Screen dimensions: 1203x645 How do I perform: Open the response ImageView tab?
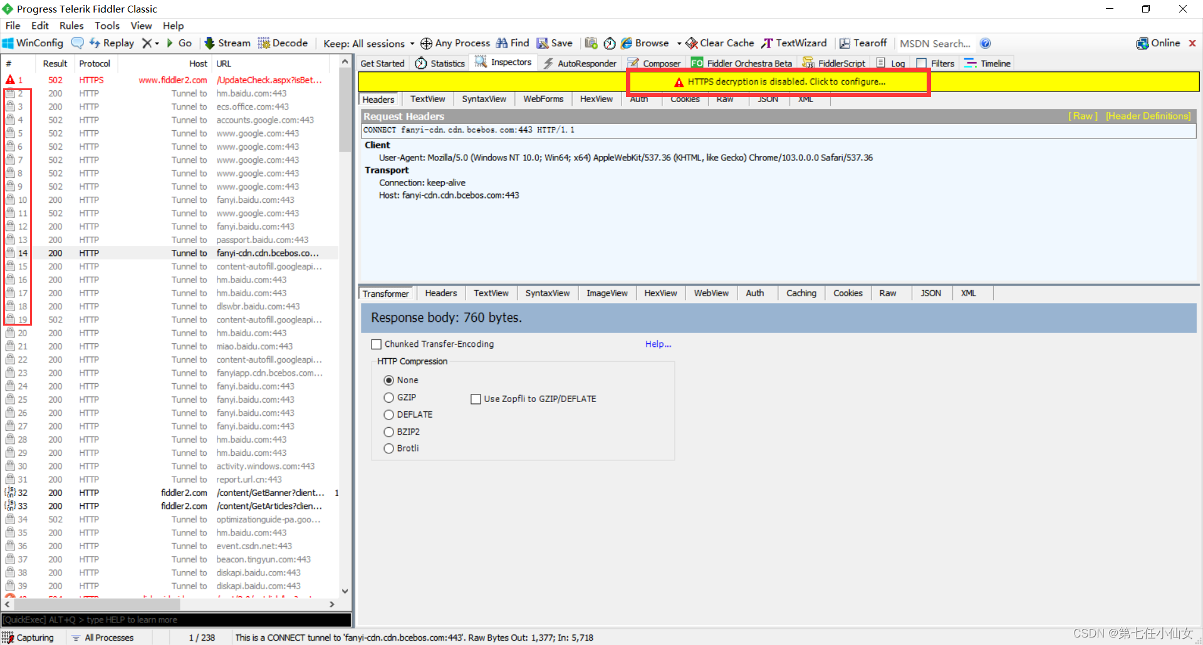coord(607,293)
